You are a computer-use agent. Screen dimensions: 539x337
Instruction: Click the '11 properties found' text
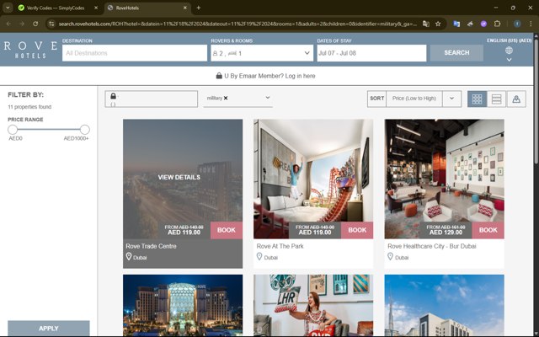pyautogui.click(x=29, y=107)
